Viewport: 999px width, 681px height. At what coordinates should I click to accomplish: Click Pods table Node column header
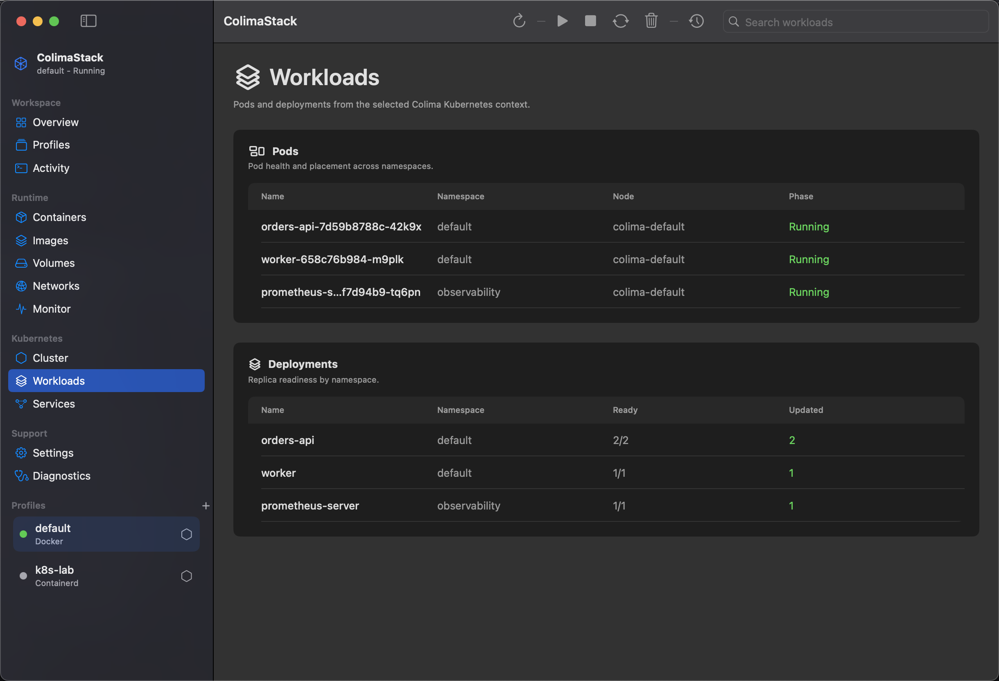pos(623,196)
